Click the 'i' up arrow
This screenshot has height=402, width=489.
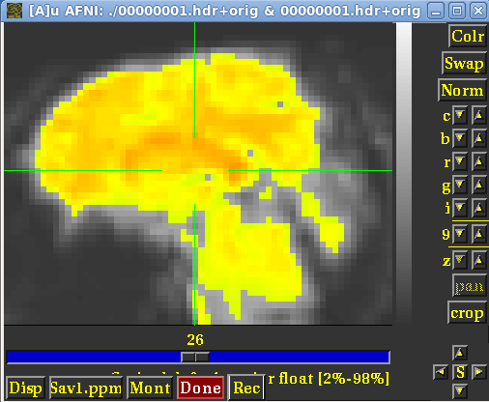click(x=478, y=208)
